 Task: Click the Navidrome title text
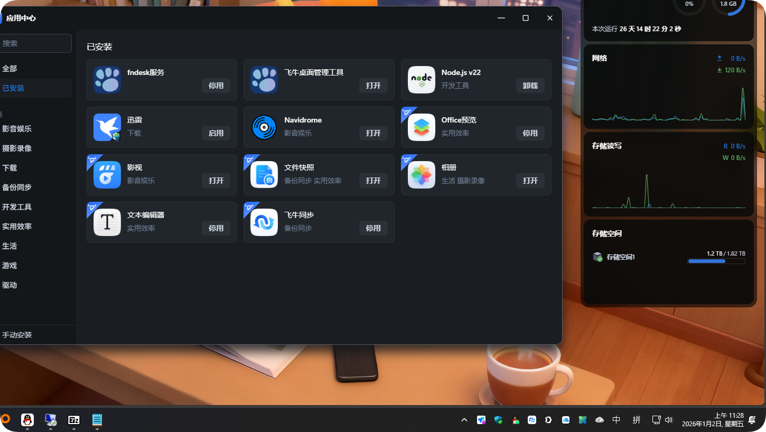click(303, 120)
